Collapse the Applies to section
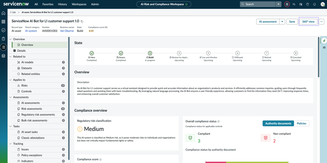327x163 pixels. tap(11, 80)
